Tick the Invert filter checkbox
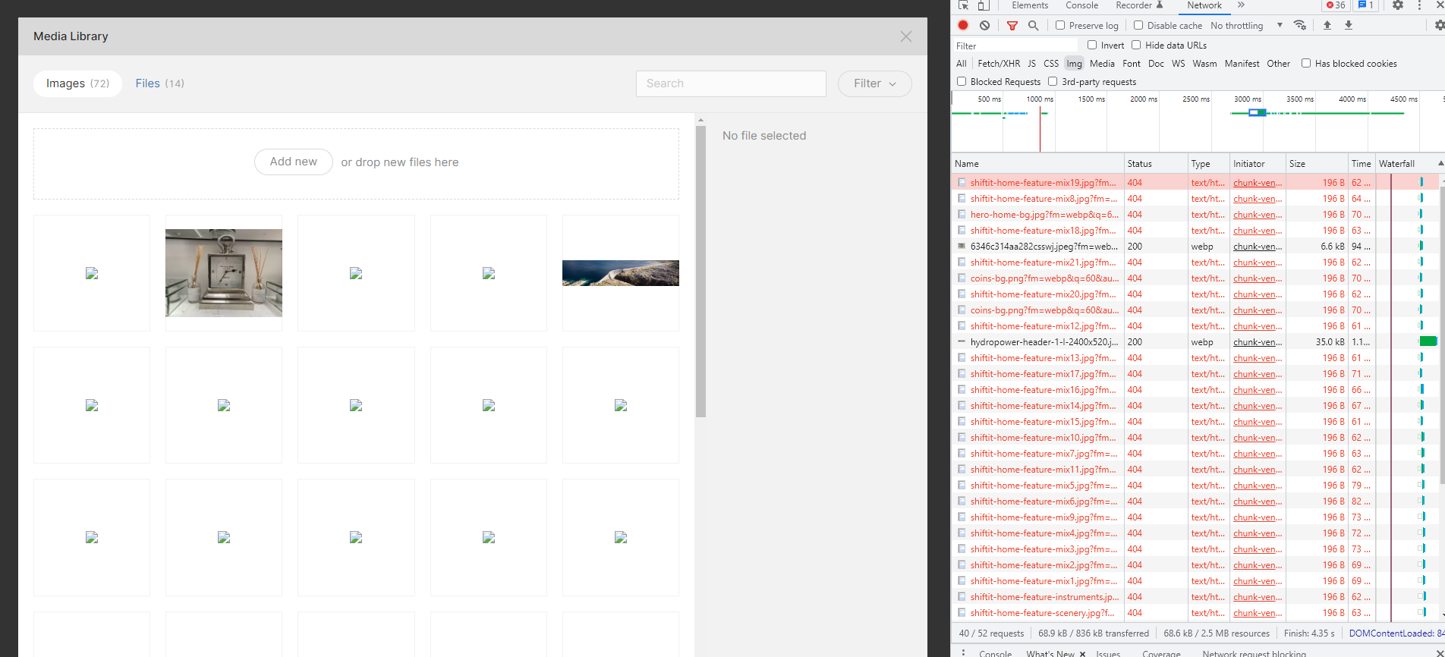Image resolution: width=1445 pixels, height=657 pixels. [x=1092, y=45]
